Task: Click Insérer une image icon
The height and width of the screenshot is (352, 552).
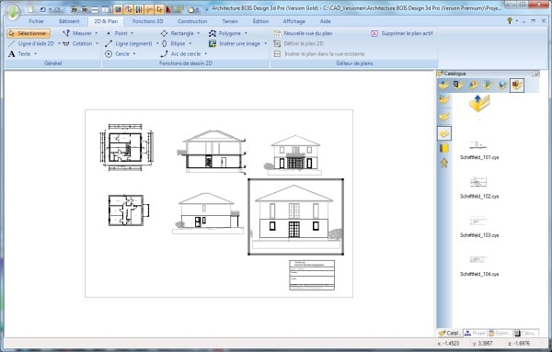Action: click(x=212, y=43)
